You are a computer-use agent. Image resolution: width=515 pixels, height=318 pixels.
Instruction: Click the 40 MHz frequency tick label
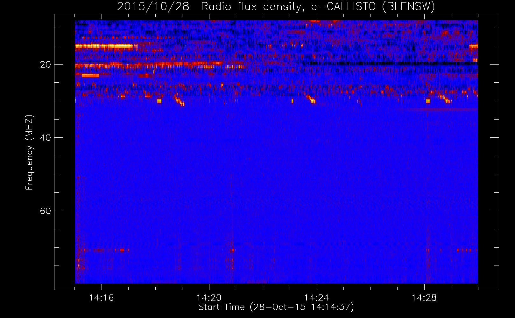tap(46, 138)
